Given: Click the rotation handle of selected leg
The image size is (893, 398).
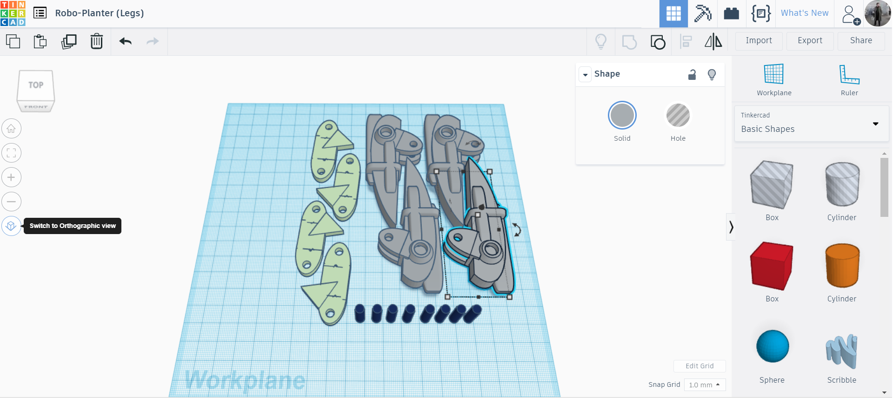Looking at the screenshot, I should point(517,229).
